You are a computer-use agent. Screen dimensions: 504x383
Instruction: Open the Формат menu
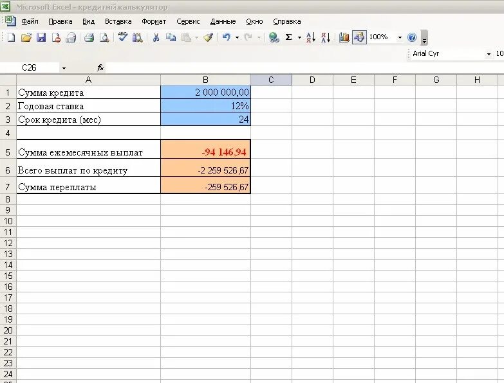click(154, 21)
